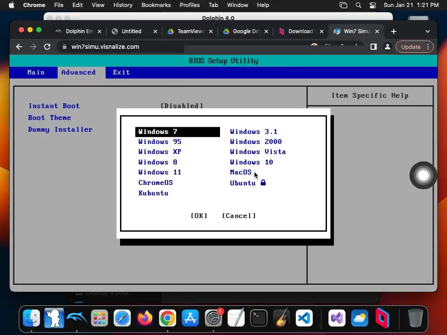Image resolution: width=447 pixels, height=335 pixels.
Task: Choose Windows 95 in the list
Action: pyautogui.click(x=160, y=142)
